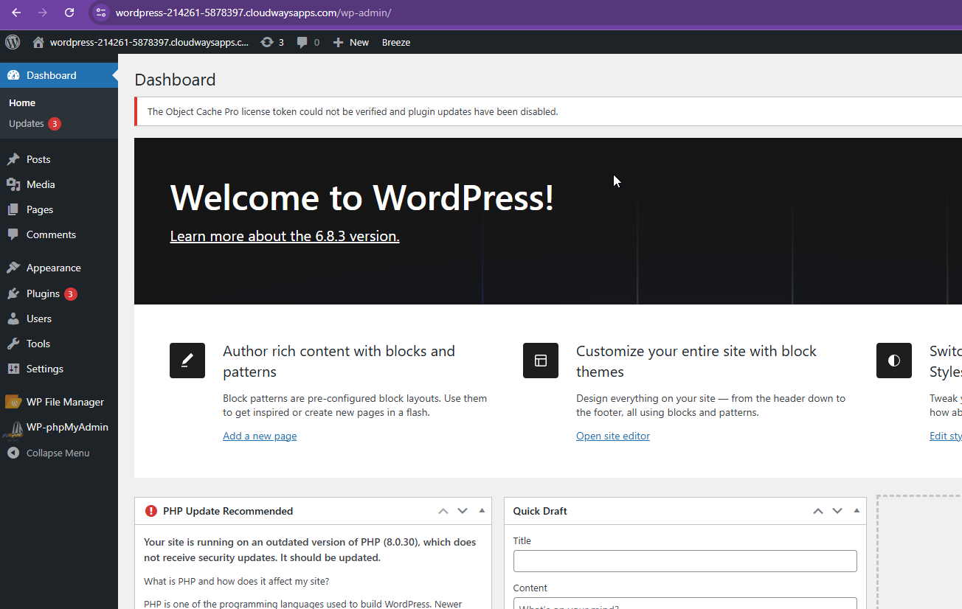Click the browser reload button
This screenshot has height=609, width=962.
[x=69, y=13]
